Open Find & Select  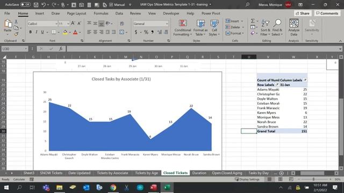pyautogui.click(x=277, y=28)
